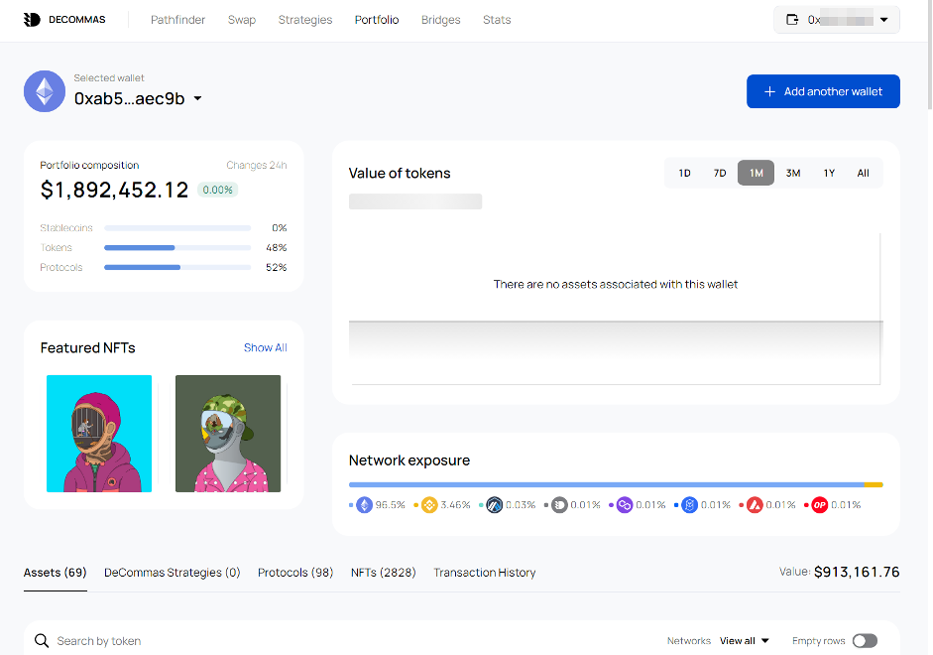Open the Swap page

pyautogui.click(x=242, y=20)
